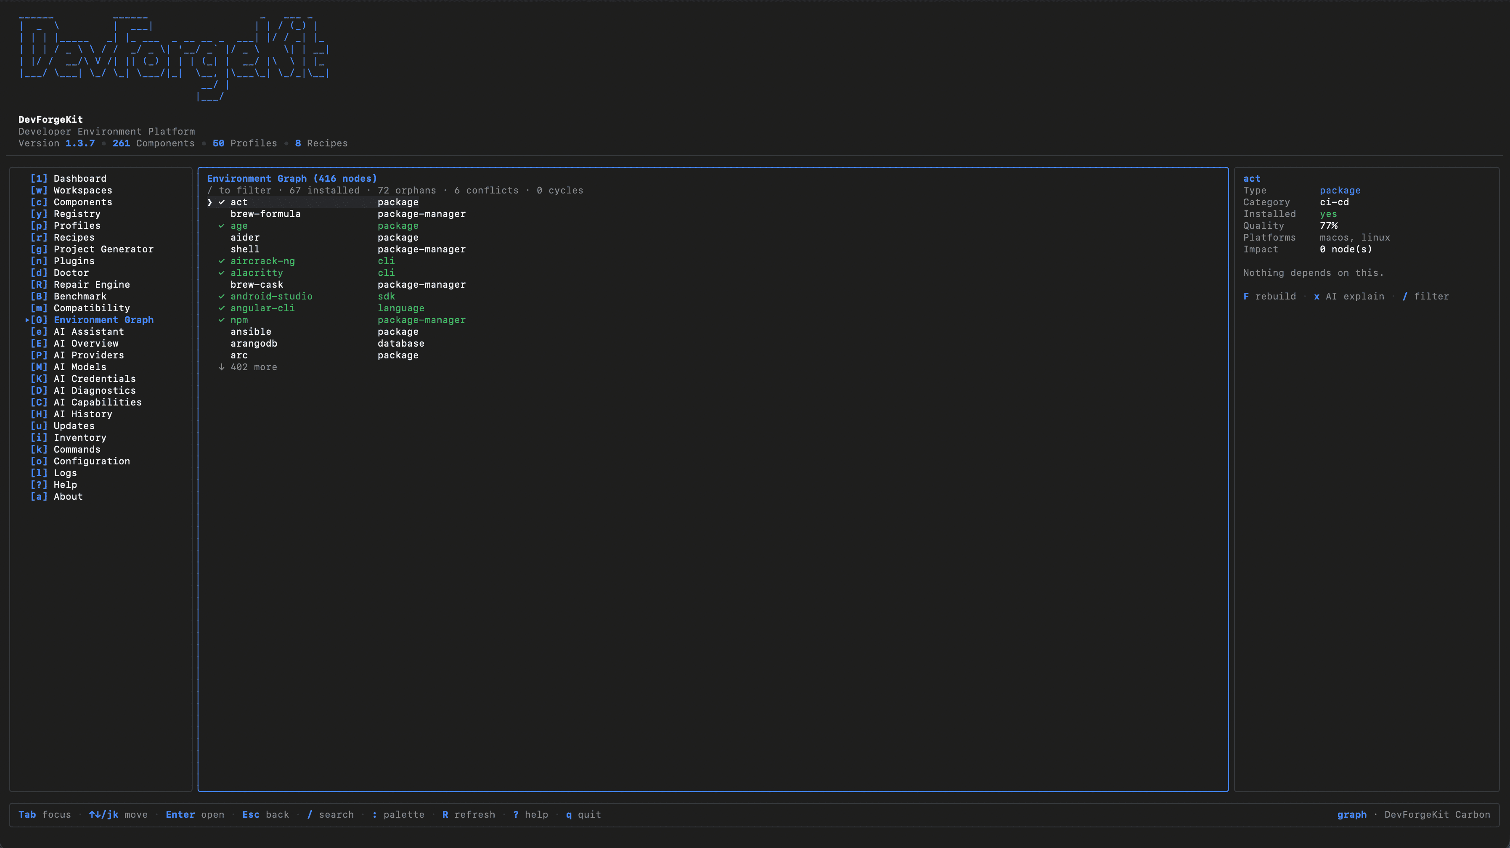Click the '/ to filter' hint
This screenshot has height=848, width=1510.
pos(239,190)
